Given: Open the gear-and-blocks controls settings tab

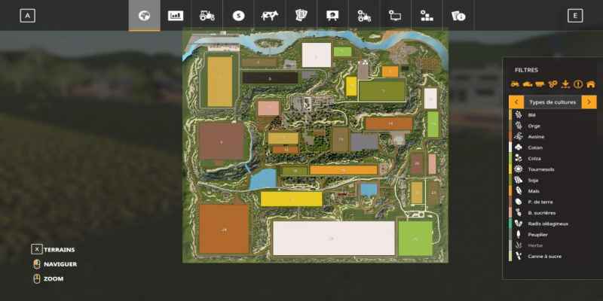Looking at the screenshot, I should [427, 15].
